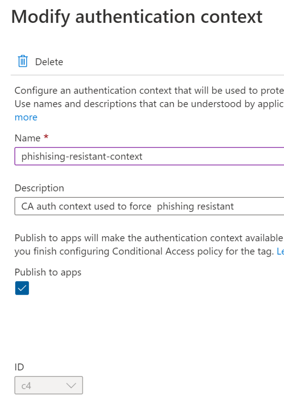This screenshot has width=284, height=410.
Task: Open the blue 'more' link
Action: [x=26, y=117]
